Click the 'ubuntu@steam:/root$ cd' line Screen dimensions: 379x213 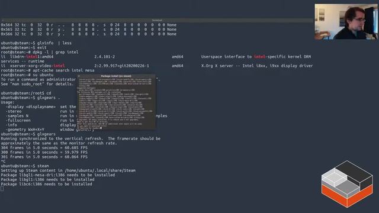point(26,93)
